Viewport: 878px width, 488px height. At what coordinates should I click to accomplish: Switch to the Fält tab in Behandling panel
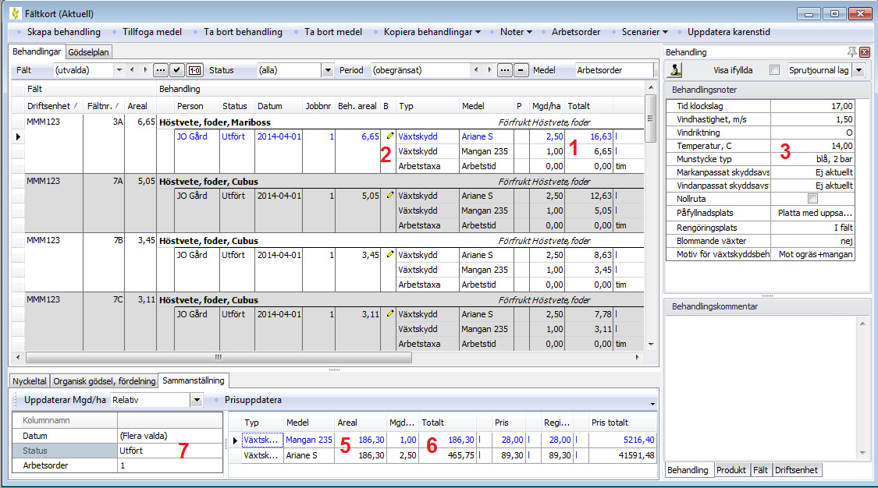coord(760,470)
